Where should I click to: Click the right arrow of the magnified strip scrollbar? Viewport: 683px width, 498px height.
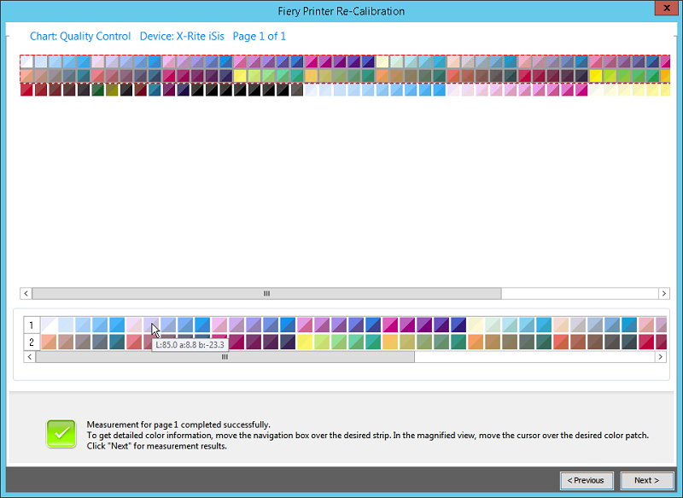(660, 357)
